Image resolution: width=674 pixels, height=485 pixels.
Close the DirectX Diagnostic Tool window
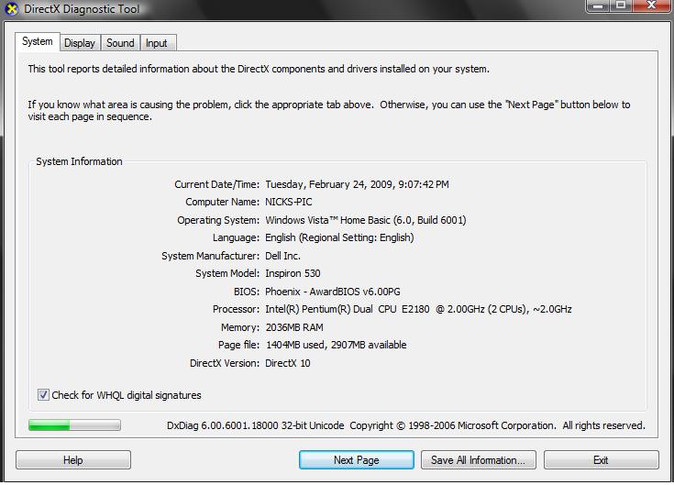click(x=652, y=6)
